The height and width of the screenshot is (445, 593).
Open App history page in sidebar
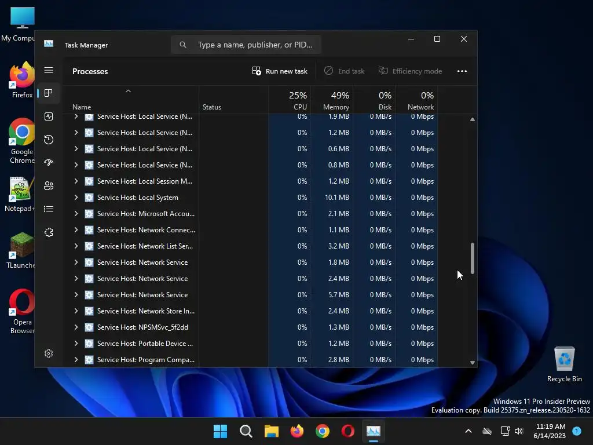(49, 140)
